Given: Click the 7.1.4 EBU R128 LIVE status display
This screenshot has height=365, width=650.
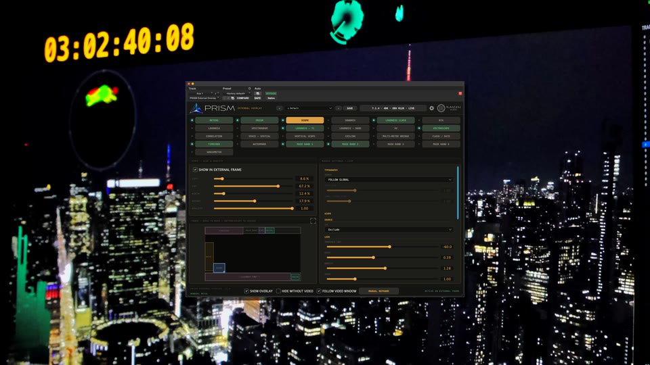Looking at the screenshot, I should coord(393,108).
